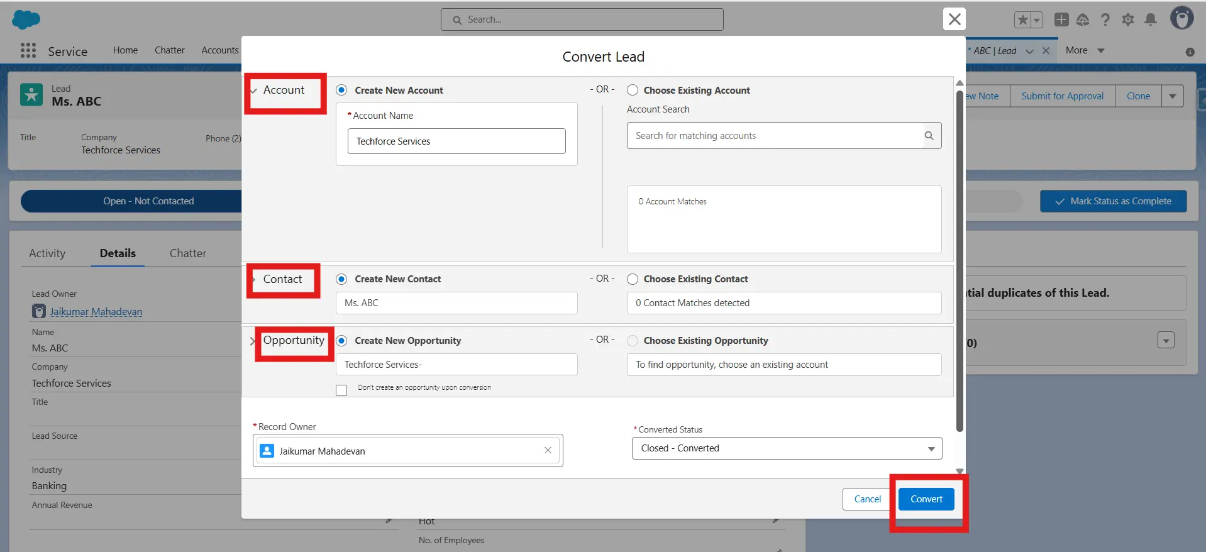Image resolution: width=1206 pixels, height=552 pixels.
Task: Open the Converted Status dropdown
Action: click(x=787, y=448)
